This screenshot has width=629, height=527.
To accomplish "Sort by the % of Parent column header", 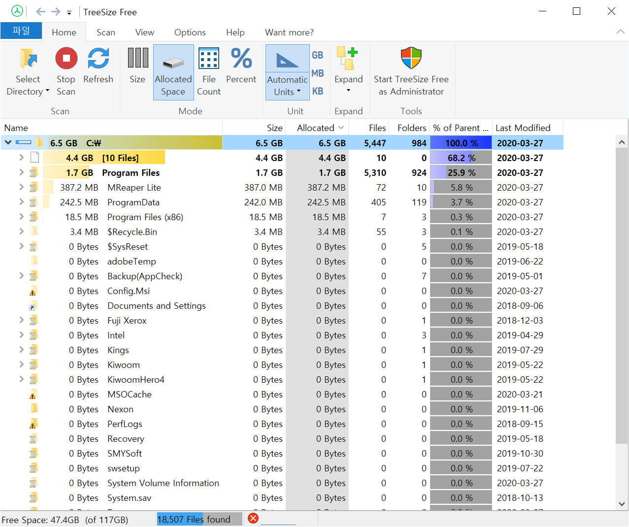I will pos(461,128).
